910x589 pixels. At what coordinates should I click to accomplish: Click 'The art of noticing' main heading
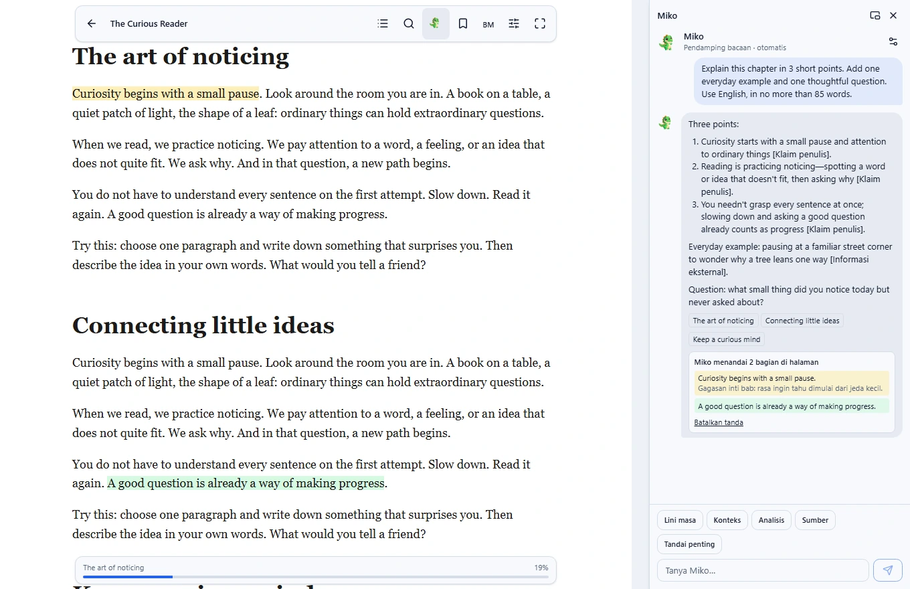pos(181,56)
